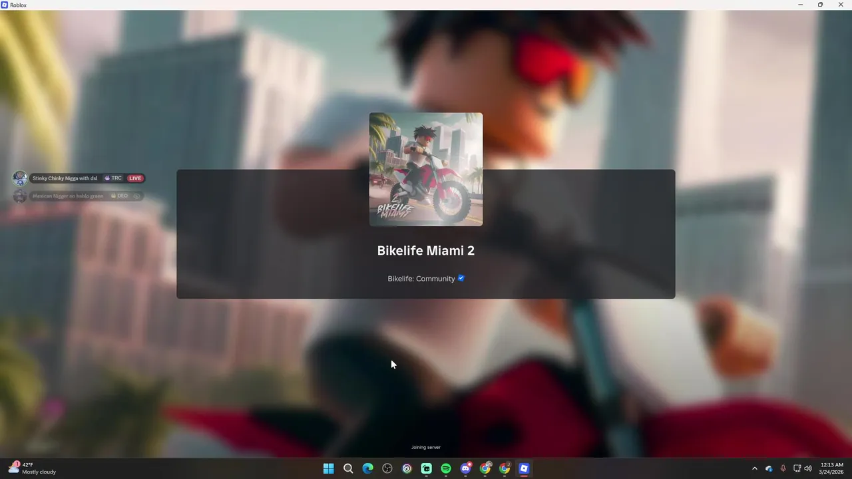Click the avatar of the overlay user tagged DEO

point(20,196)
